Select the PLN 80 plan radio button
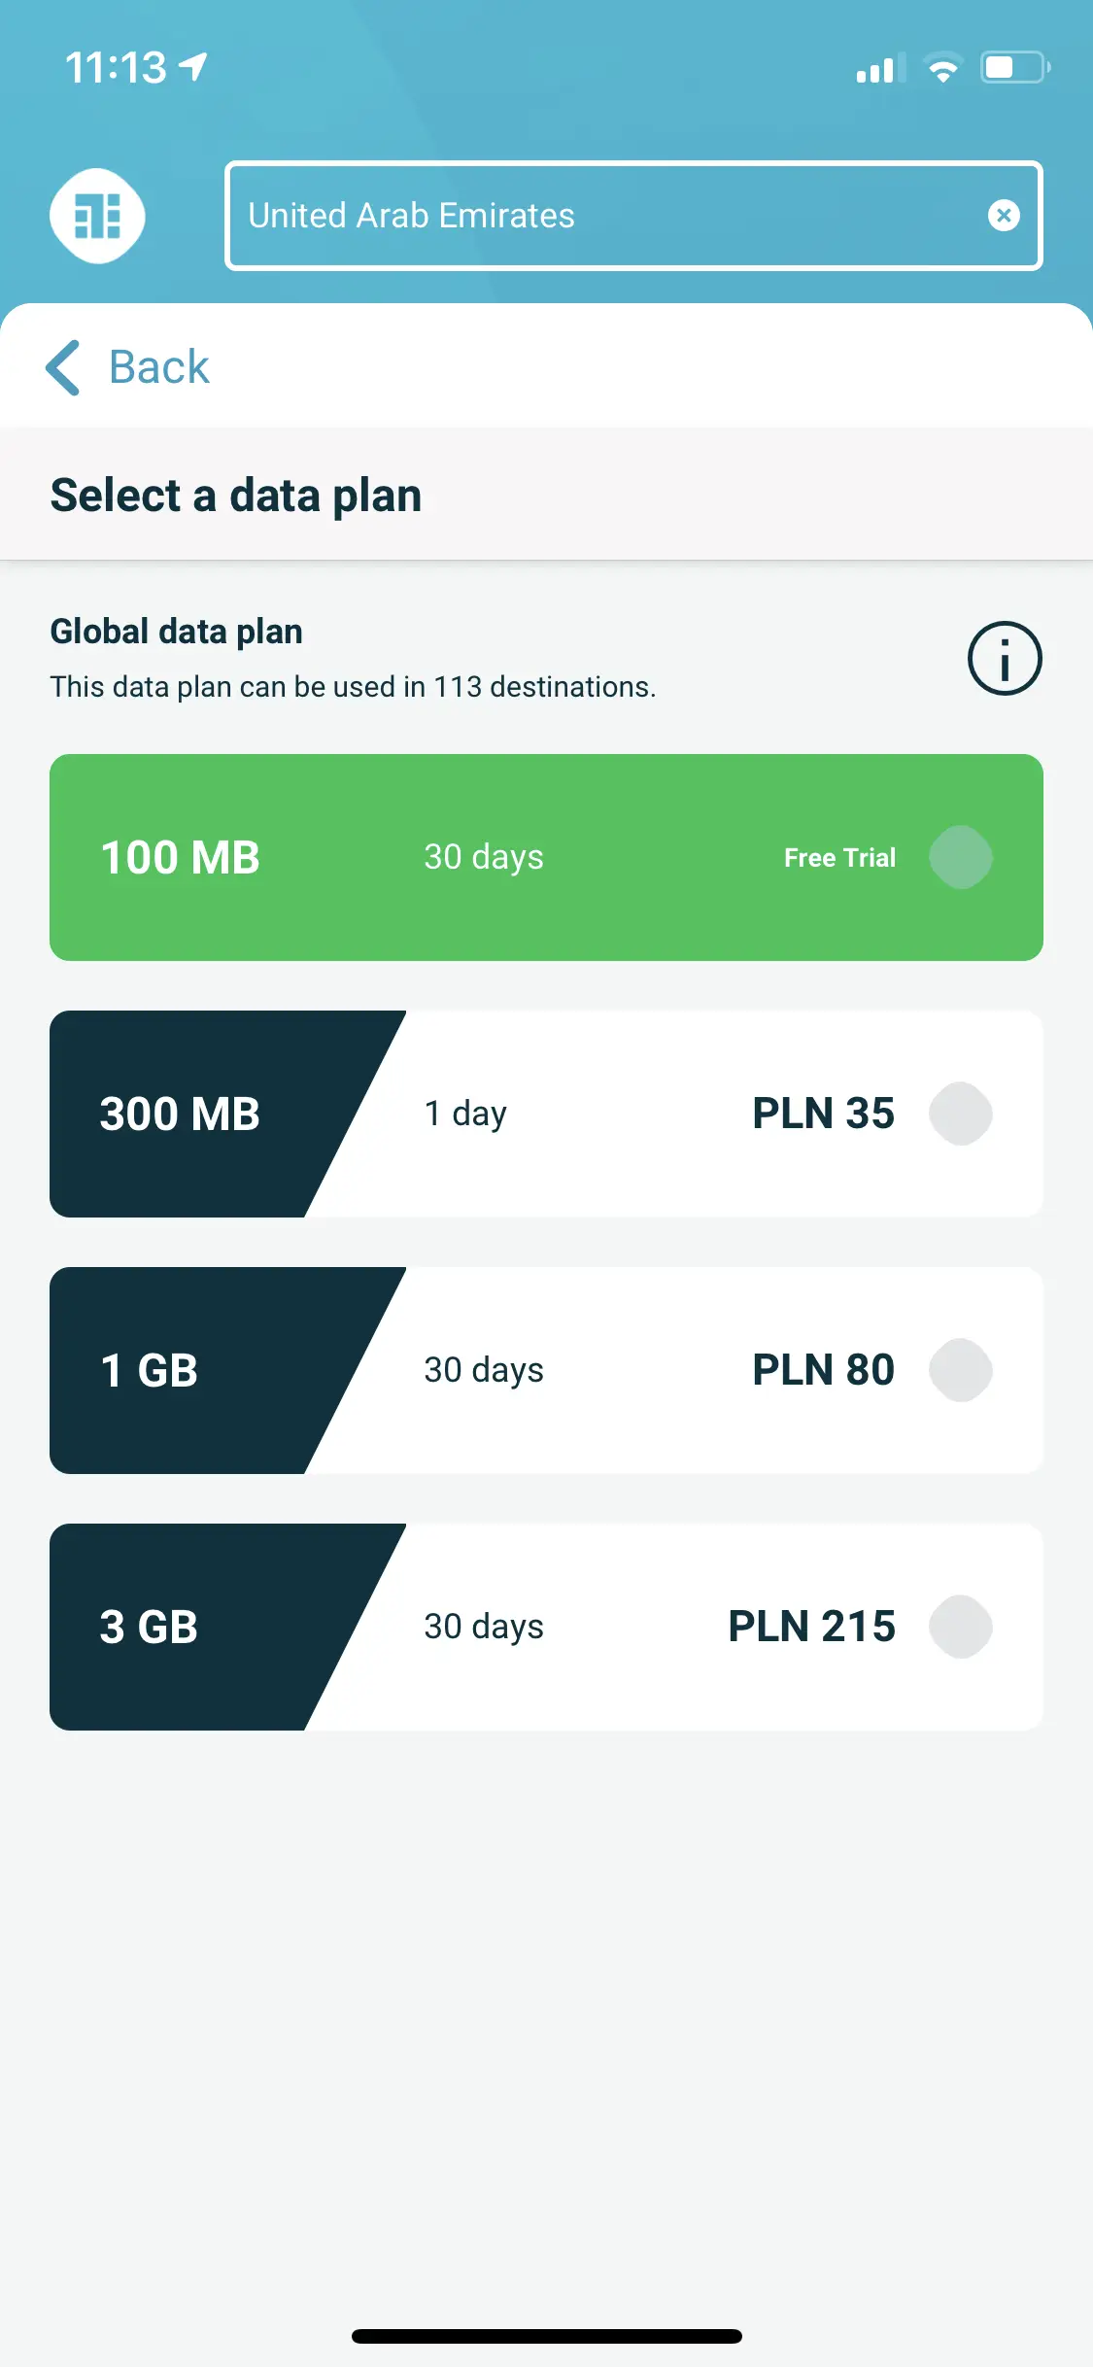This screenshot has height=2367, width=1093. coord(960,1370)
